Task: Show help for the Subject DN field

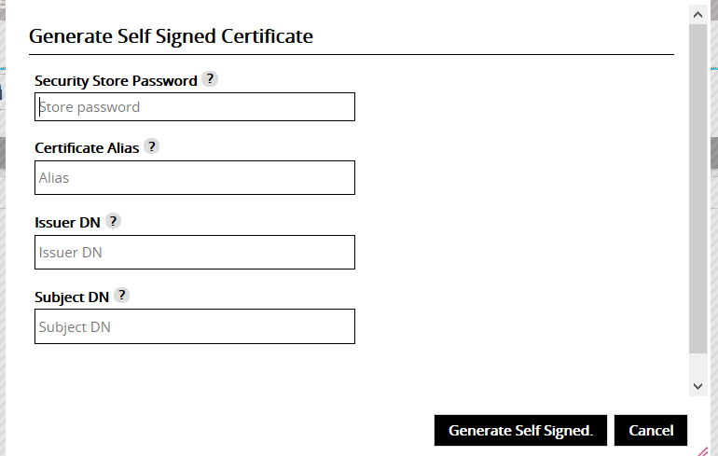Action: coord(121,296)
